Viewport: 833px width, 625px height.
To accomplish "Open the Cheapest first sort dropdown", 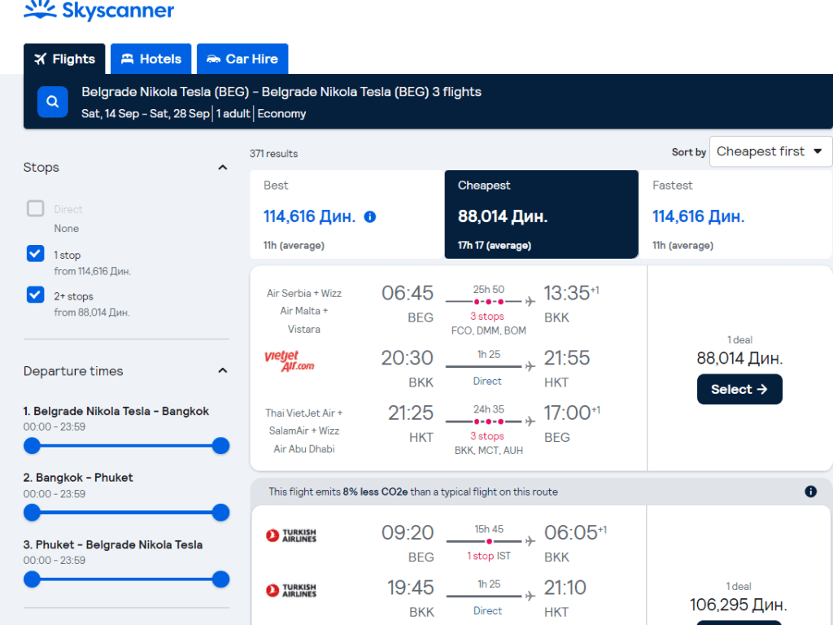I will pyautogui.click(x=770, y=151).
